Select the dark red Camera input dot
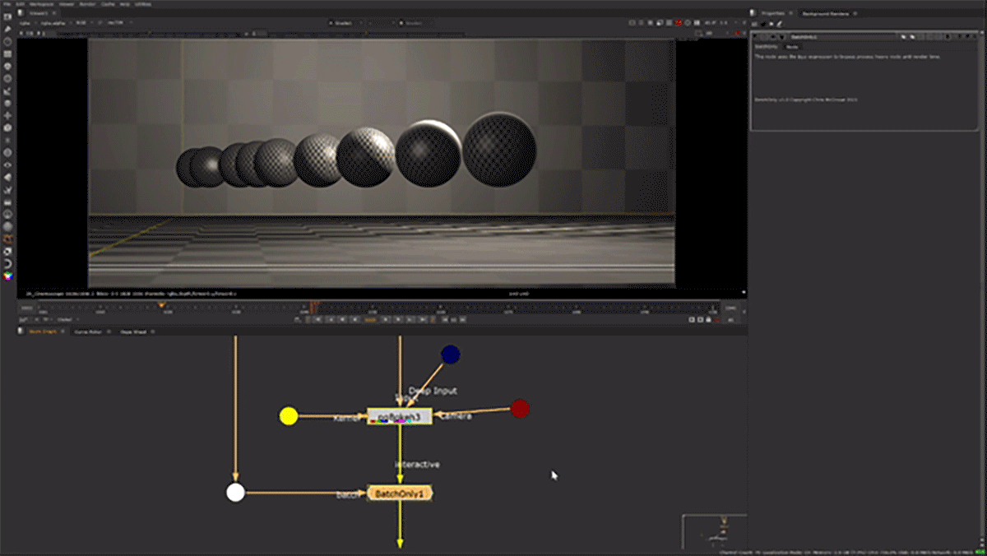 coord(520,408)
